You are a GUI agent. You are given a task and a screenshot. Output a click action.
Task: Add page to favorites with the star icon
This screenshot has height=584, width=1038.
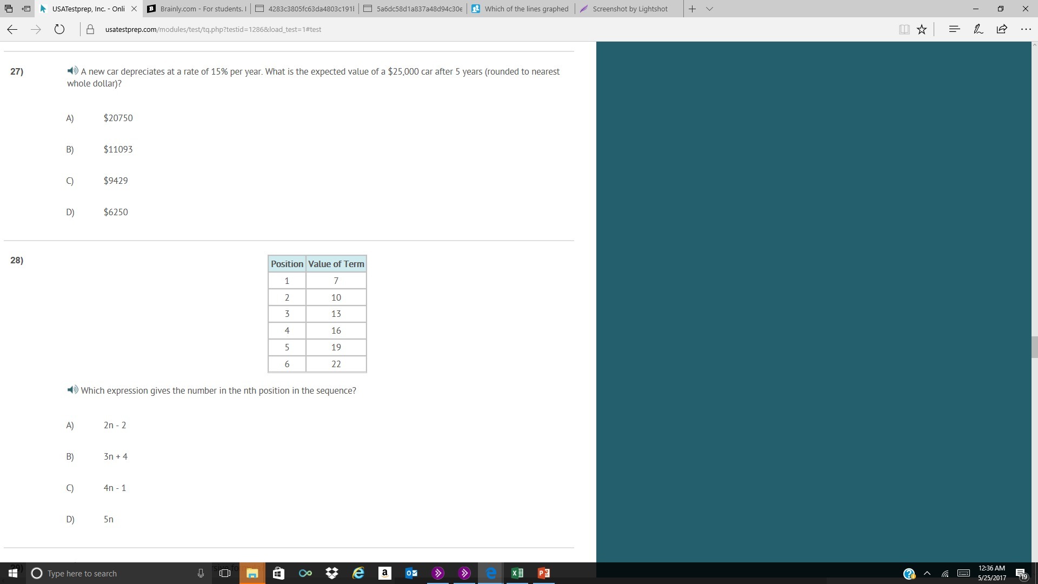[x=922, y=29]
